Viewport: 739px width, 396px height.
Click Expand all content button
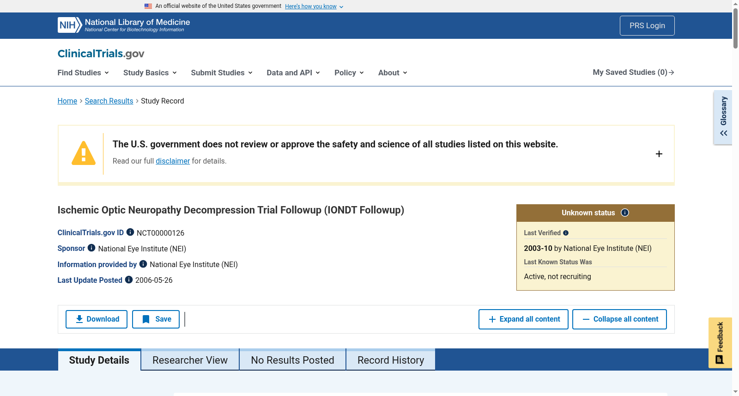pyautogui.click(x=523, y=319)
